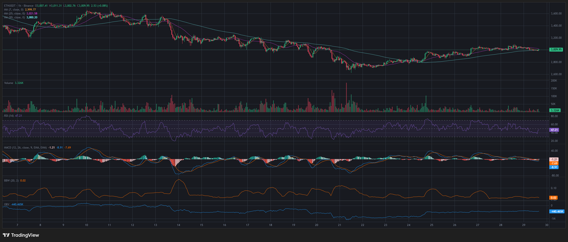Click the MACD (12, 26, close, 9) legend

pyautogui.click(x=25, y=147)
